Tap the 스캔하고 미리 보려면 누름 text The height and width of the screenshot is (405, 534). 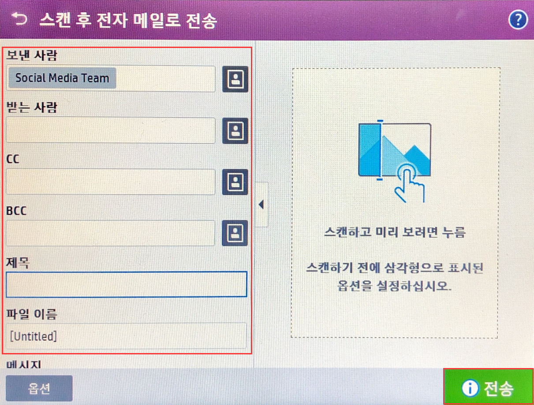[x=395, y=232]
